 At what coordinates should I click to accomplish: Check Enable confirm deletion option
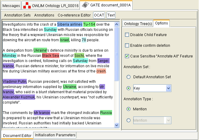(x=127, y=46)
